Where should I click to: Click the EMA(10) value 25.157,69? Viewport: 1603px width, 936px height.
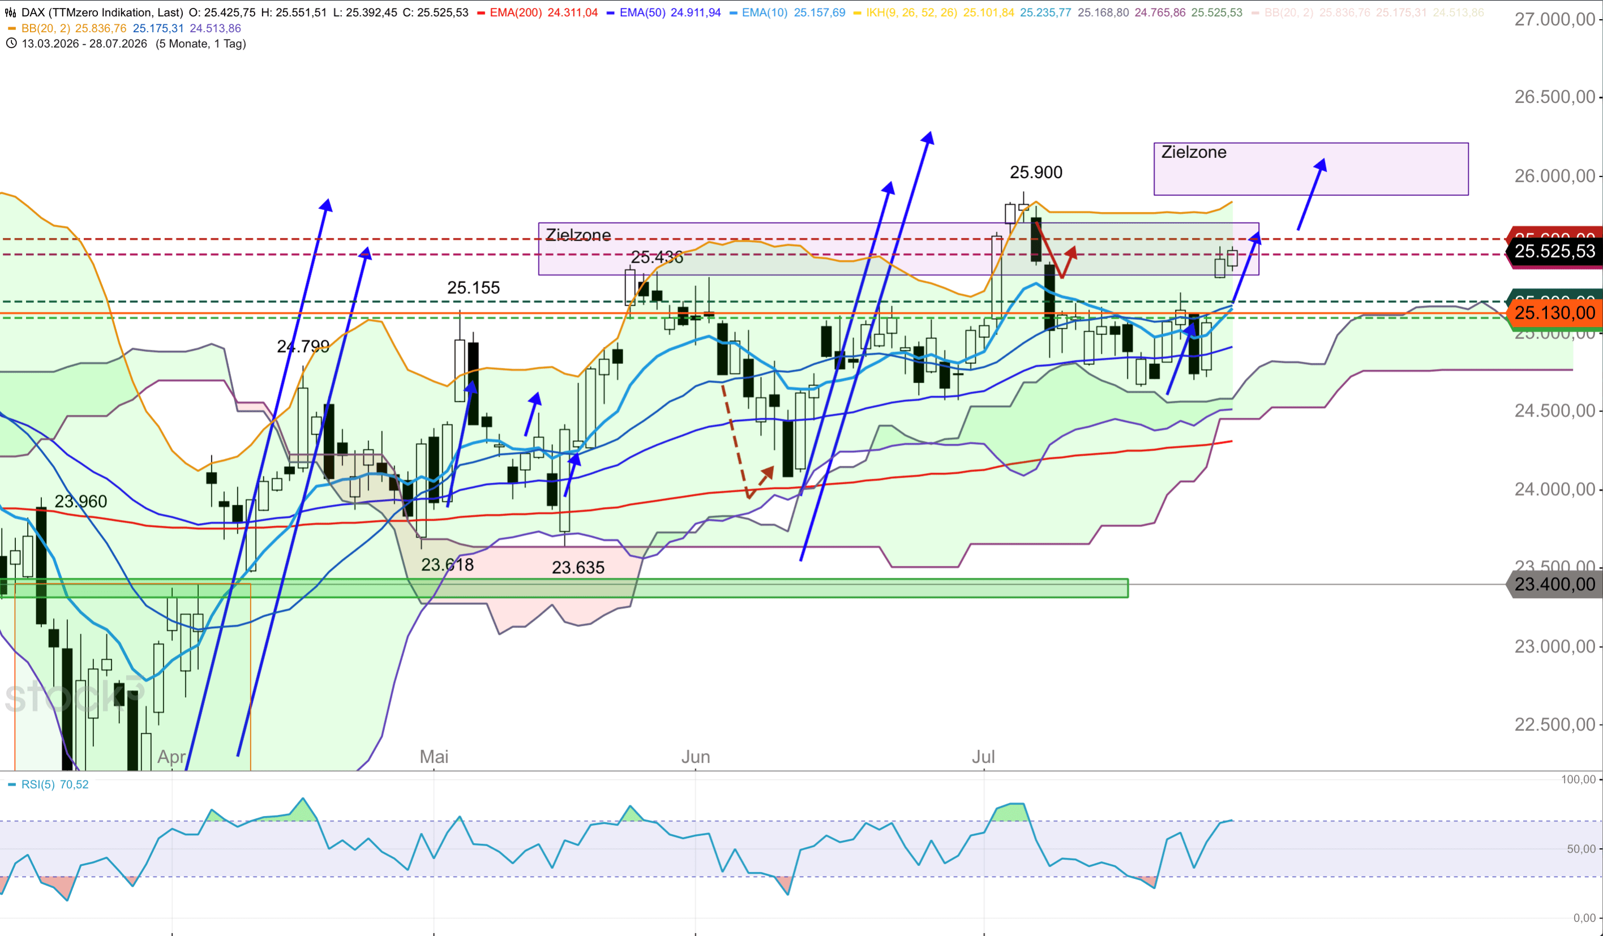pos(820,12)
